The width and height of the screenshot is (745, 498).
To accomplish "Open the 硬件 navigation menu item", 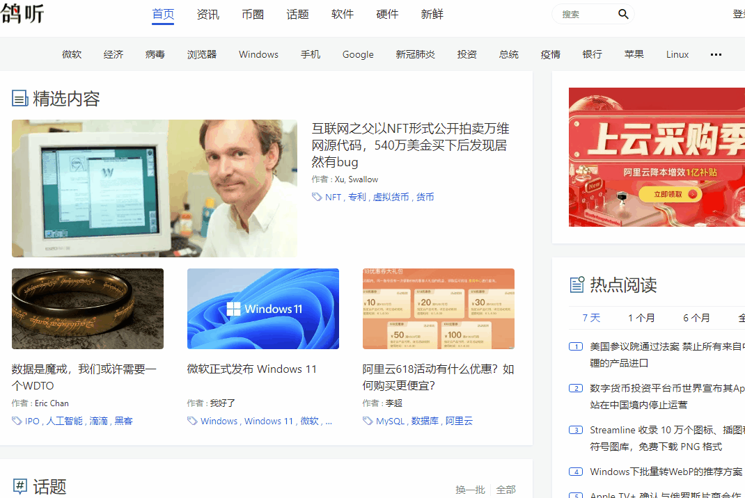I will [x=387, y=14].
